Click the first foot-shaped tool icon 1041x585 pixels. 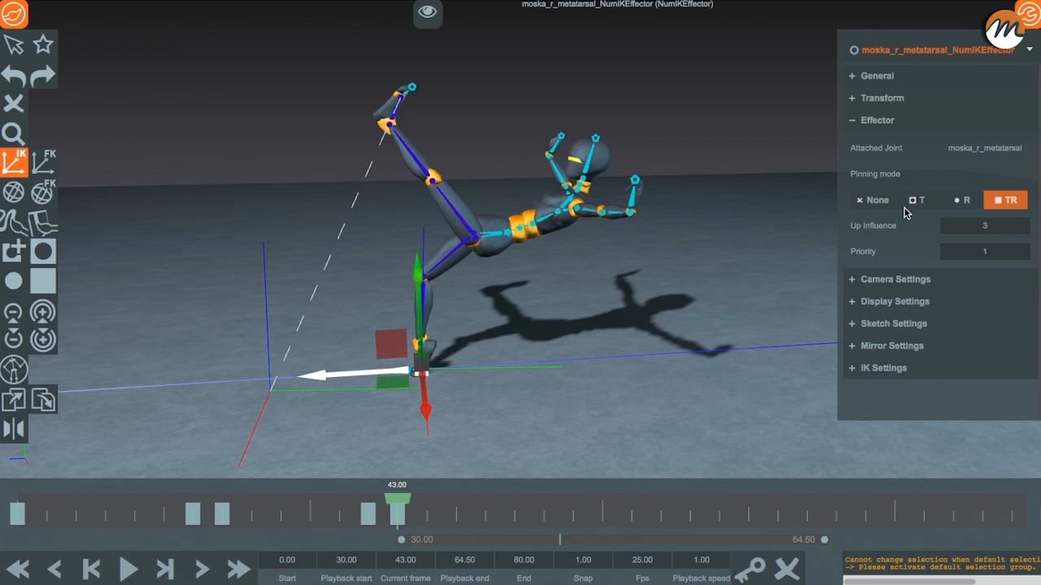[x=14, y=221]
